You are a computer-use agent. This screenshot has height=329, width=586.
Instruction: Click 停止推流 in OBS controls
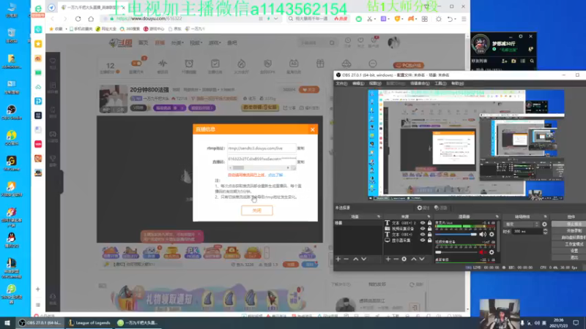point(569,224)
